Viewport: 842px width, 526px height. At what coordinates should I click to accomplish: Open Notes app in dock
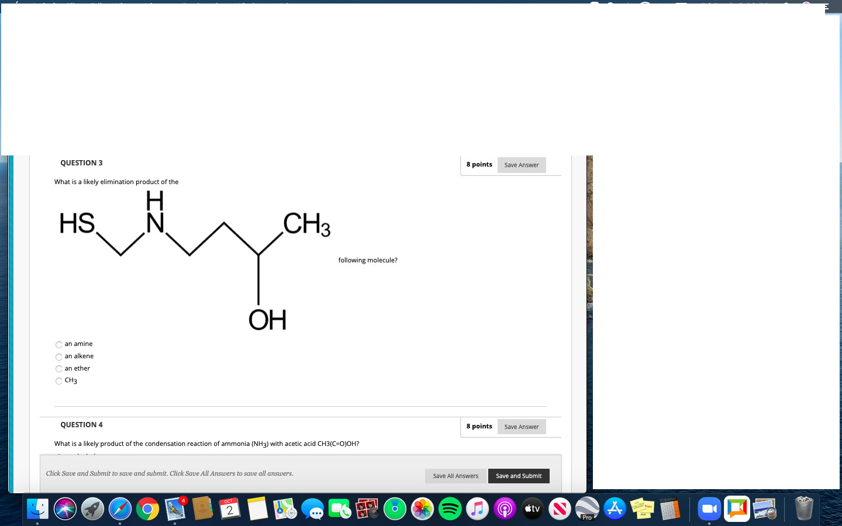[257, 509]
